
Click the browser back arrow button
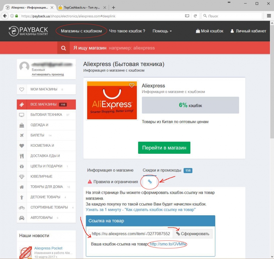tap(5, 16)
